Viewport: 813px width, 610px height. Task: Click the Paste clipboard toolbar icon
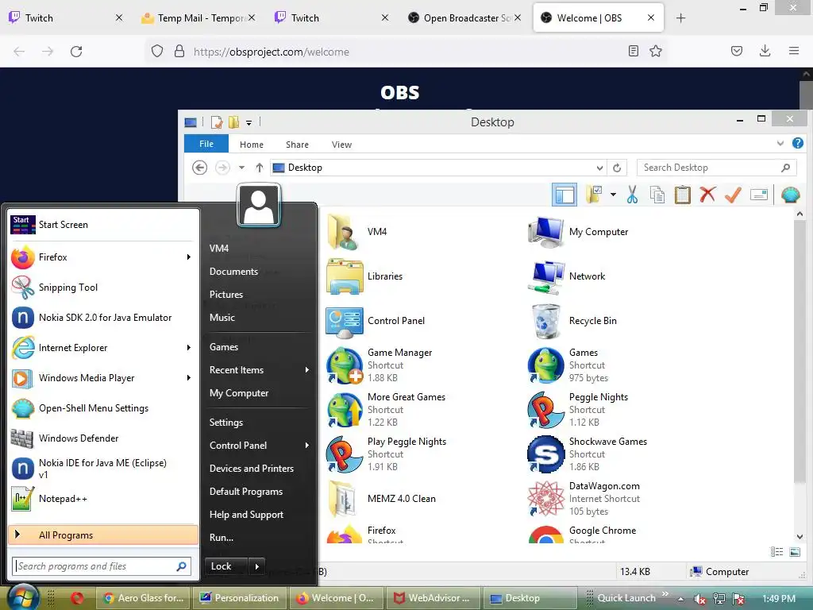tap(682, 195)
